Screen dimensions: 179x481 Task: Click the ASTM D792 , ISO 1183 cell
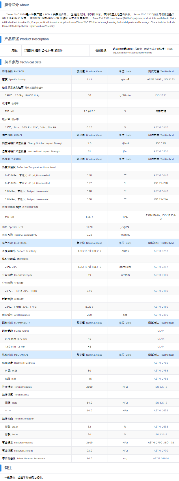[161, 79]
